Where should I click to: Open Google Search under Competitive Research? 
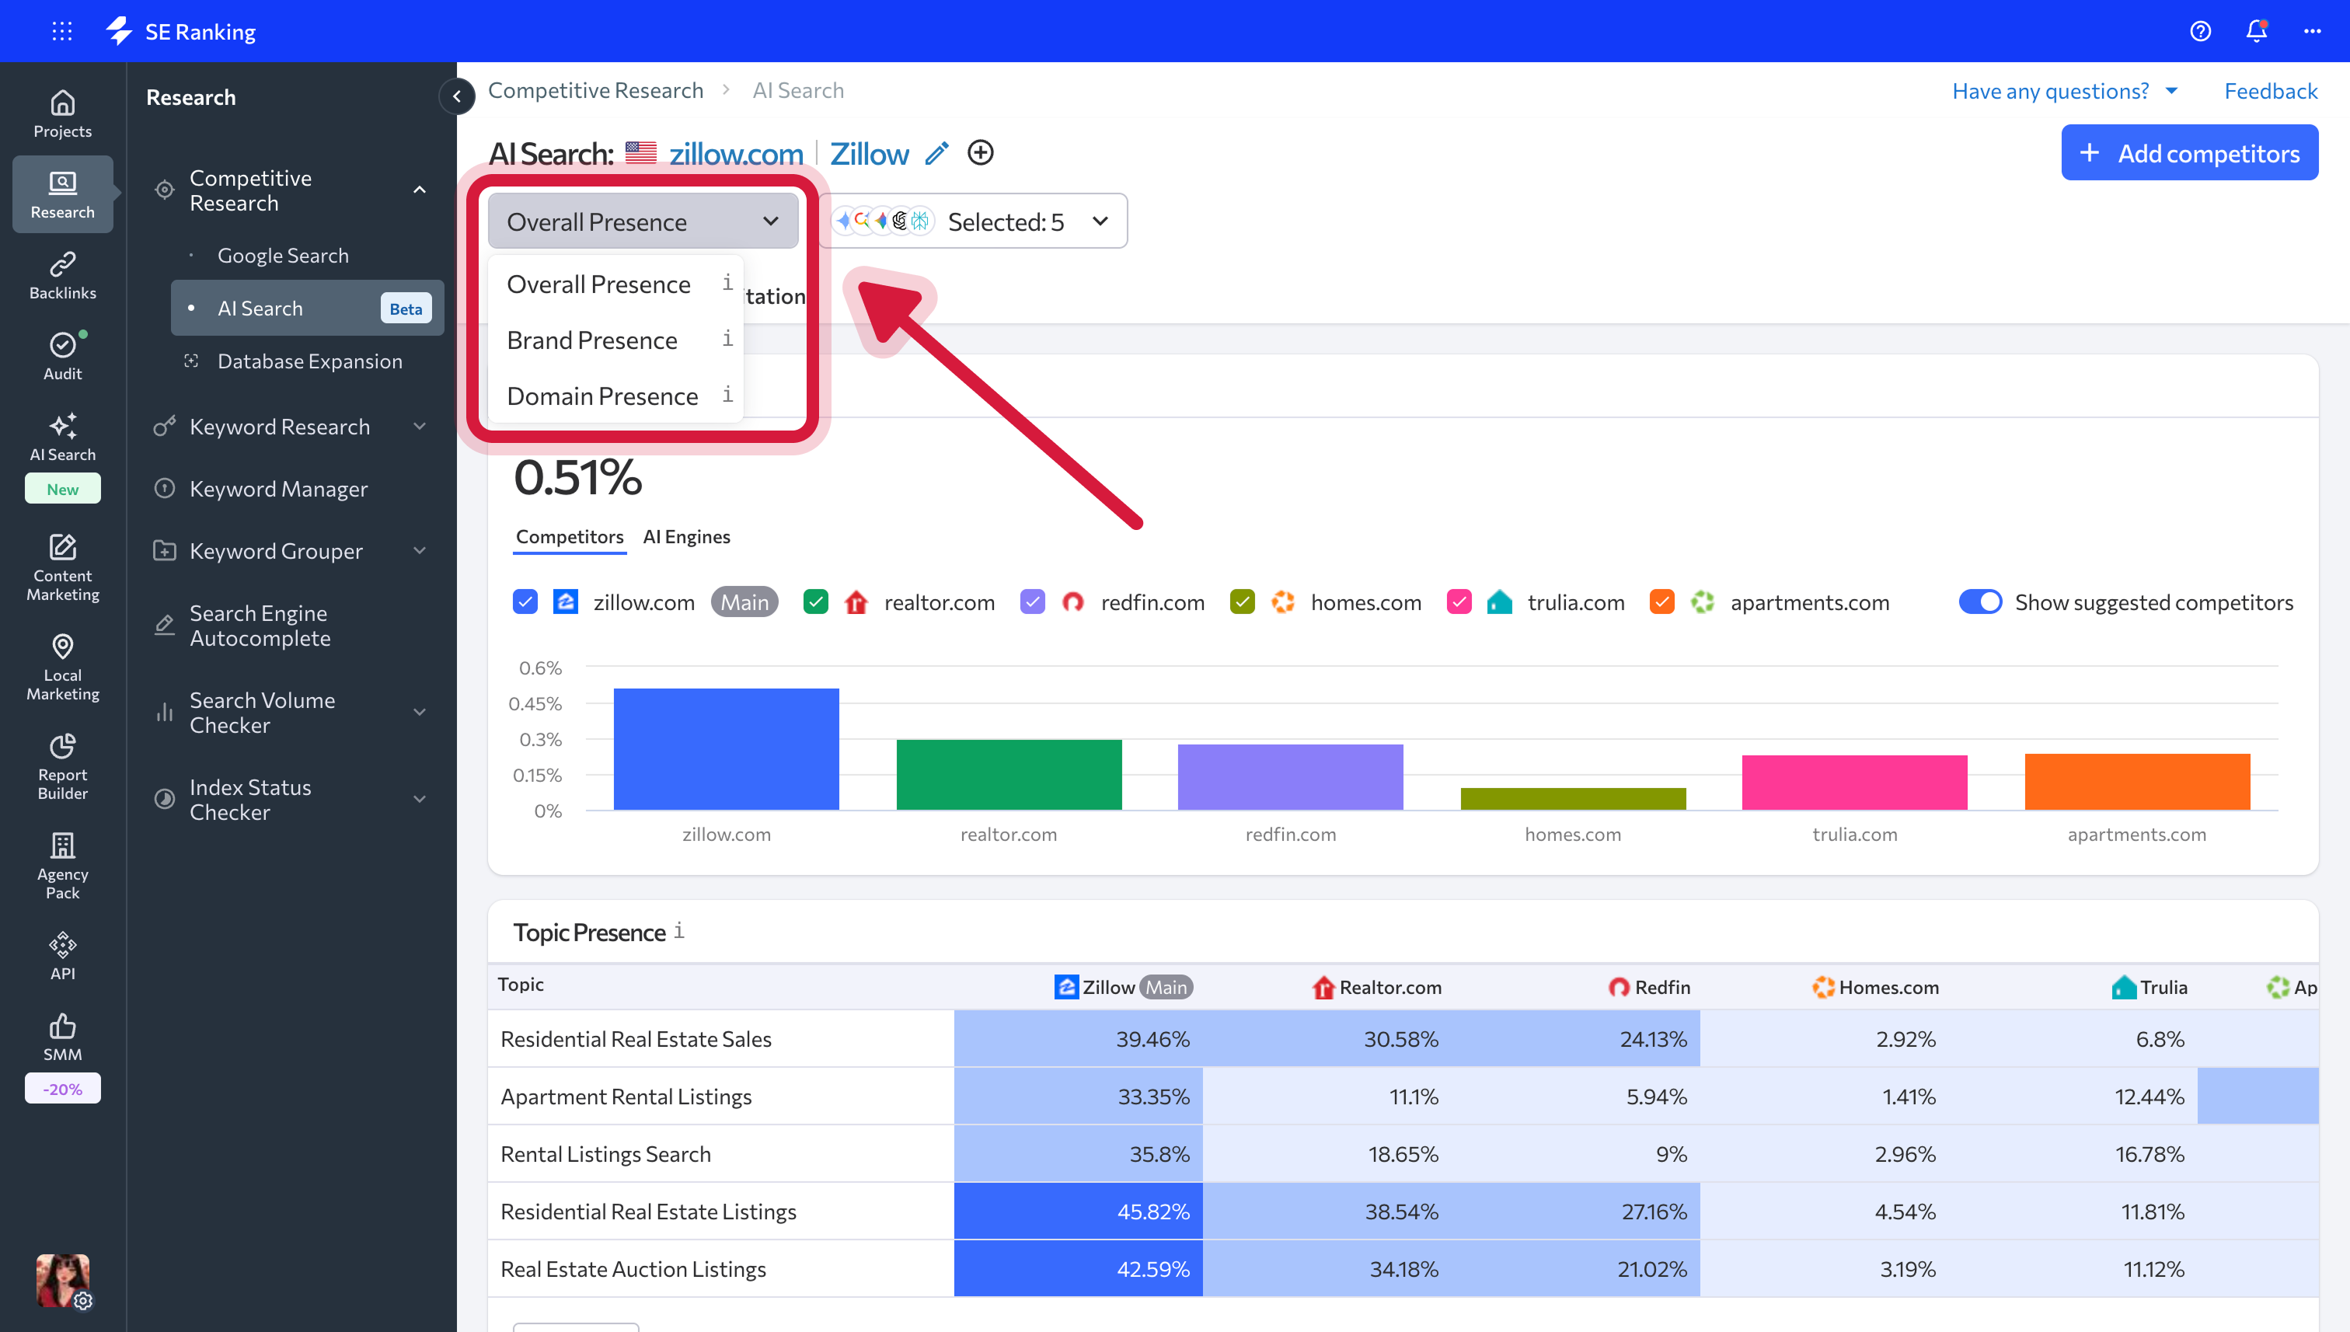283,255
